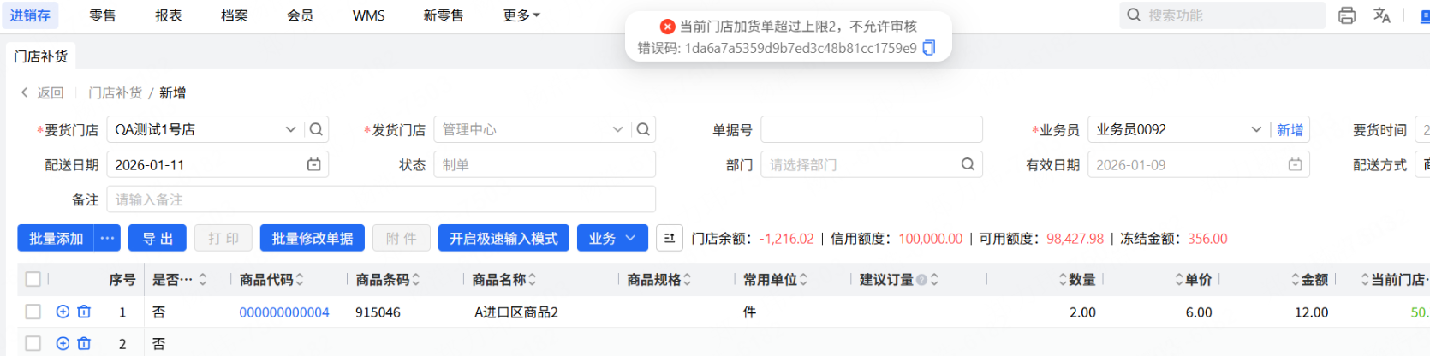Screen dimensions: 1430x356
Task: Click the 部门 selection field
Action: point(872,164)
